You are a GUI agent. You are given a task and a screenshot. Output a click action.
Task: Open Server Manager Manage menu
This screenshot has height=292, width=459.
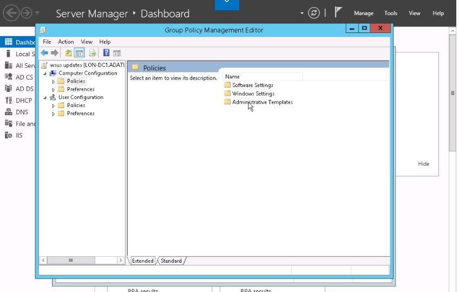(x=364, y=13)
